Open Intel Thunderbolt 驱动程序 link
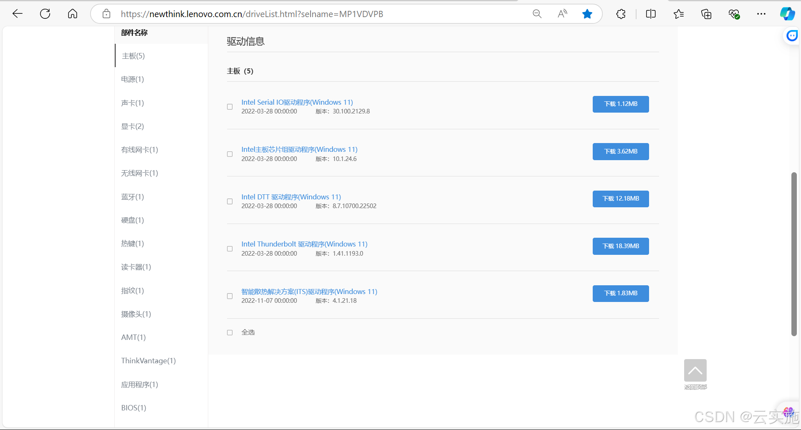This screenshot has height=430, width=801. [304, 244]
